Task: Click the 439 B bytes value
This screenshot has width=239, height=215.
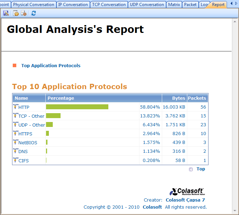Action: [x=179, y=142]
